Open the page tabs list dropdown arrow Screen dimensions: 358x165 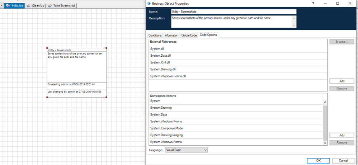(x=2, y=6)
